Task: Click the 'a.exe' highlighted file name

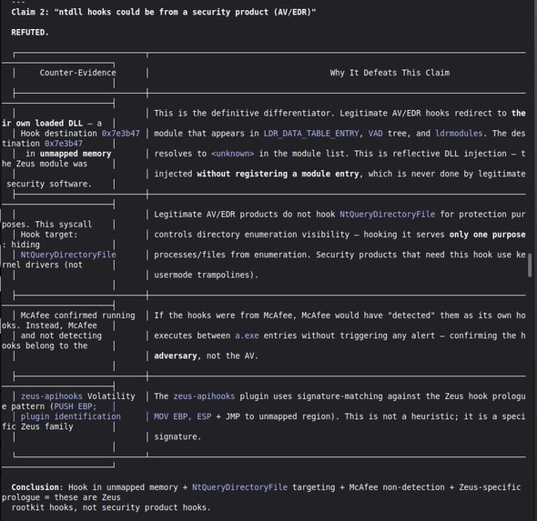Action: click(x=247, y=336)
